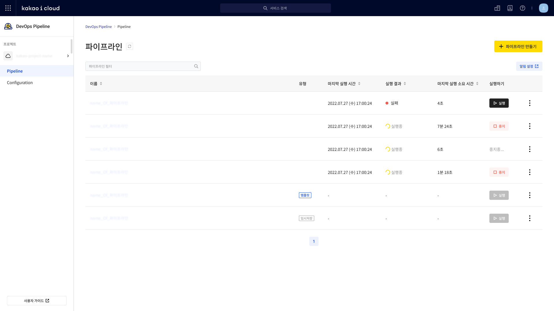
Task: Open more options for 7분 24초 row
Action: pos(529,126)
